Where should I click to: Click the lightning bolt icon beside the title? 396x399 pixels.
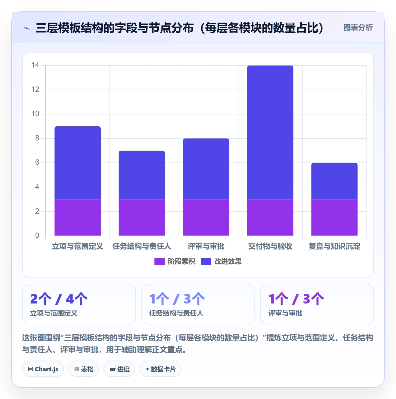point(27,28)
